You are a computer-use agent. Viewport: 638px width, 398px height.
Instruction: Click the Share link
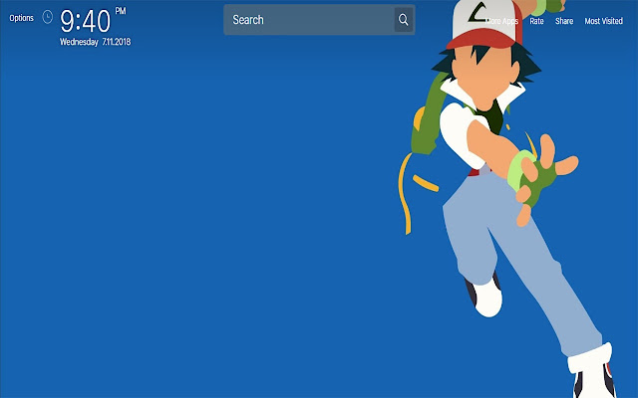pos(564,21)
